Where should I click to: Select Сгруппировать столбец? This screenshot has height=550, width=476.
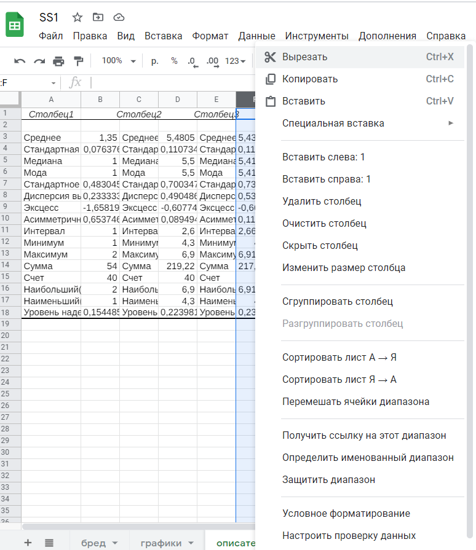(x=360, y=301)
